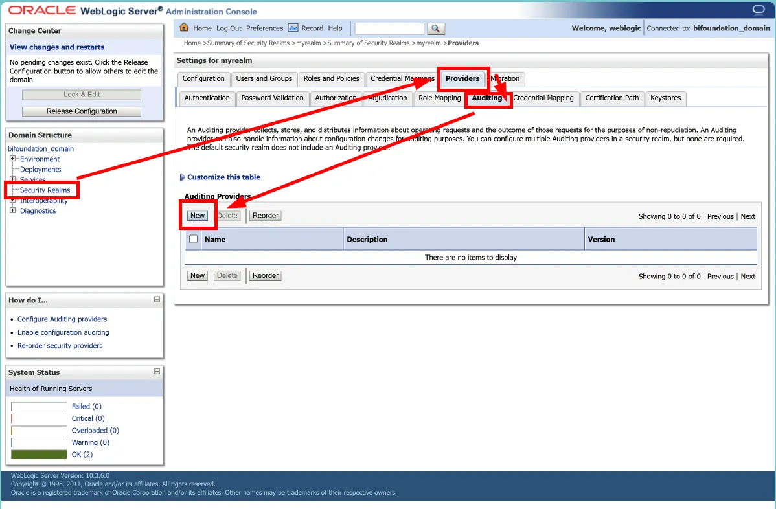Screen dimensions: 776x509
Task: Expand Customize this table triangle
Action: (x=182, y=177)
